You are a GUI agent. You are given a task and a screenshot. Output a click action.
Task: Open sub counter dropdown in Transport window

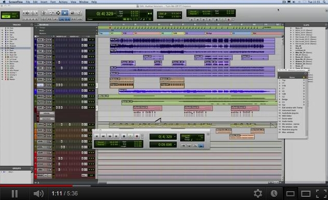pos(175,144)
